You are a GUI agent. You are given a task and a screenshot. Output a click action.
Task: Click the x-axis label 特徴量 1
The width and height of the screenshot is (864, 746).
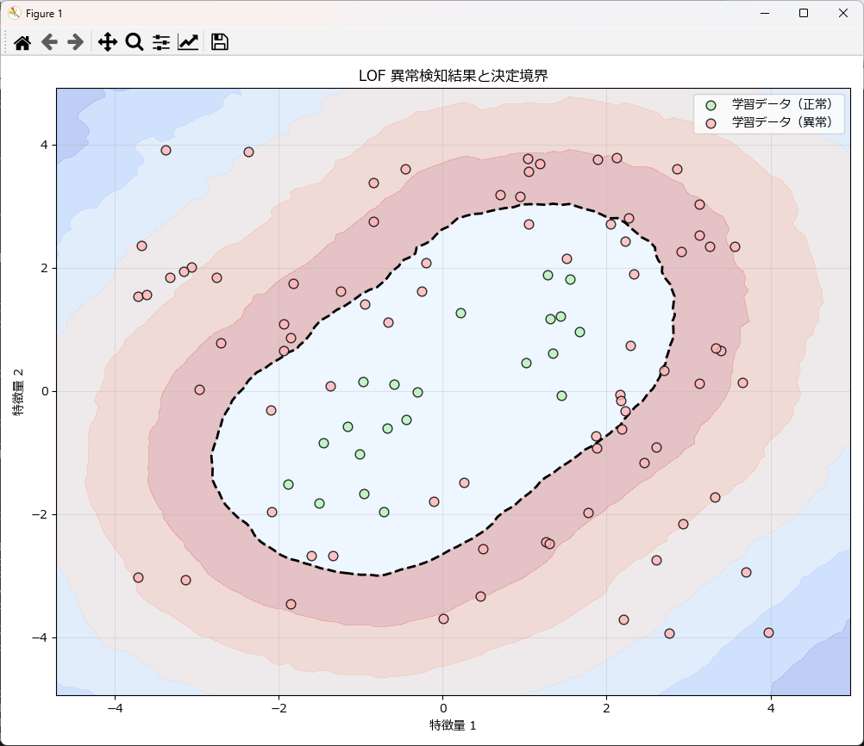(x=454, y=725)
